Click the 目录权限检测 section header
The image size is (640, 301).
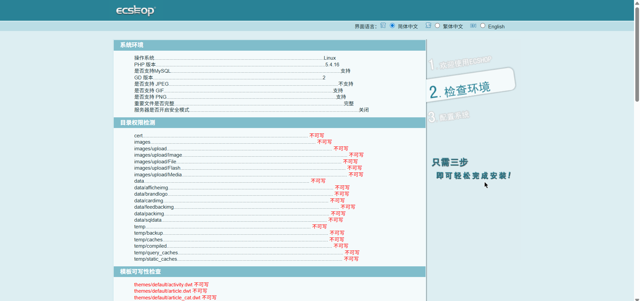click(269, 123)
